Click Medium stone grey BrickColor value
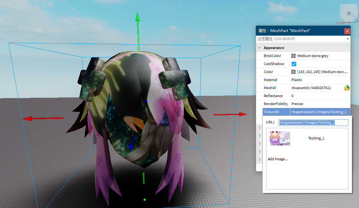Image resolution: width=359 pixels, height=208 pixels. (313, 56)
